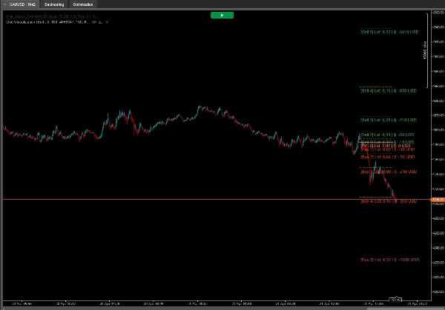Image resolution: width=445 pixels, height=310 pixels.
Task: Click the Sell 3 Lot 0.08 grid label
Action: (388, 120)
